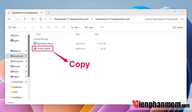Go up one folder level
Screen dimensions: 192x112
(x=25, y=19)
